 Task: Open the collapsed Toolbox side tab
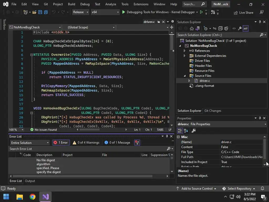tap(4, 24)
